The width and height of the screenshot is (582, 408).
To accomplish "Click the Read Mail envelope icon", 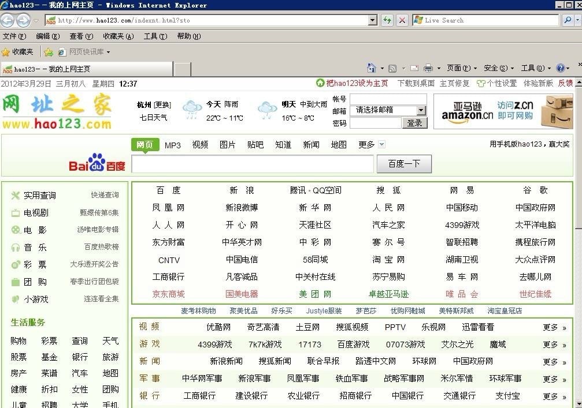I will (x=414, y=68).
